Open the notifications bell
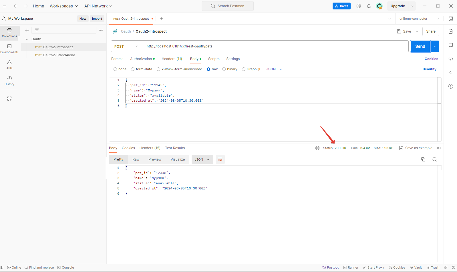Screen dimensions: 457x272 pyautogui.click(x=369, y=6)
